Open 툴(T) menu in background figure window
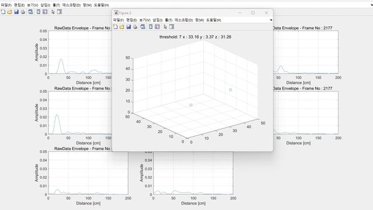Image resolution: width=373 pixels, height=210 pixels. point(56,5)
